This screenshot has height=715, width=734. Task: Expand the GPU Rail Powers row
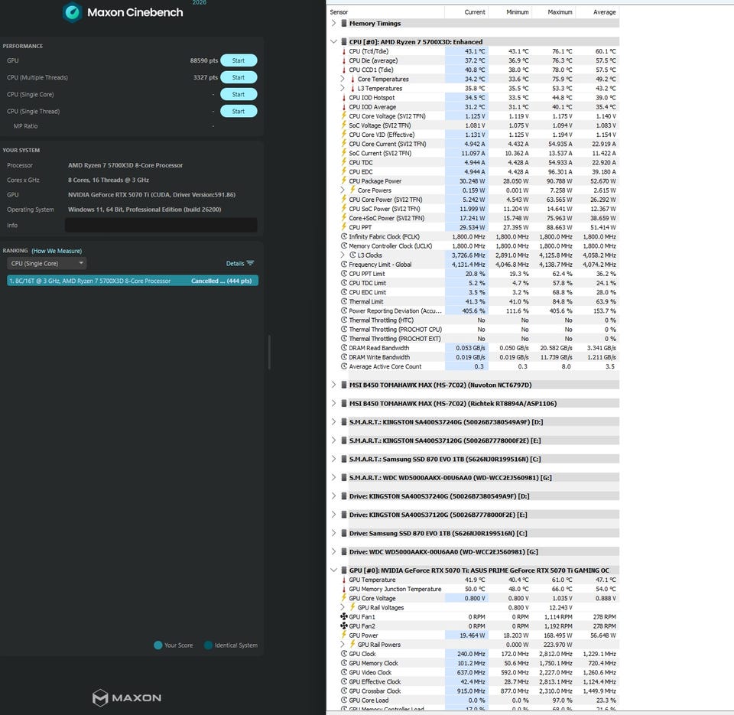point(343,645)
